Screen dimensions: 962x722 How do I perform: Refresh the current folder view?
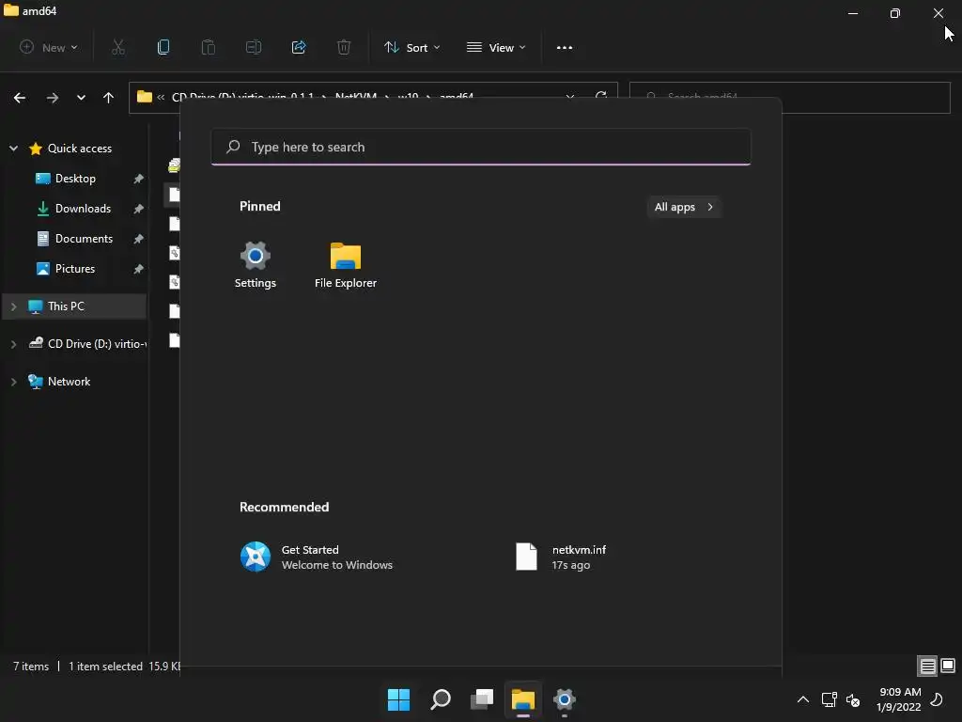point(601,97)
